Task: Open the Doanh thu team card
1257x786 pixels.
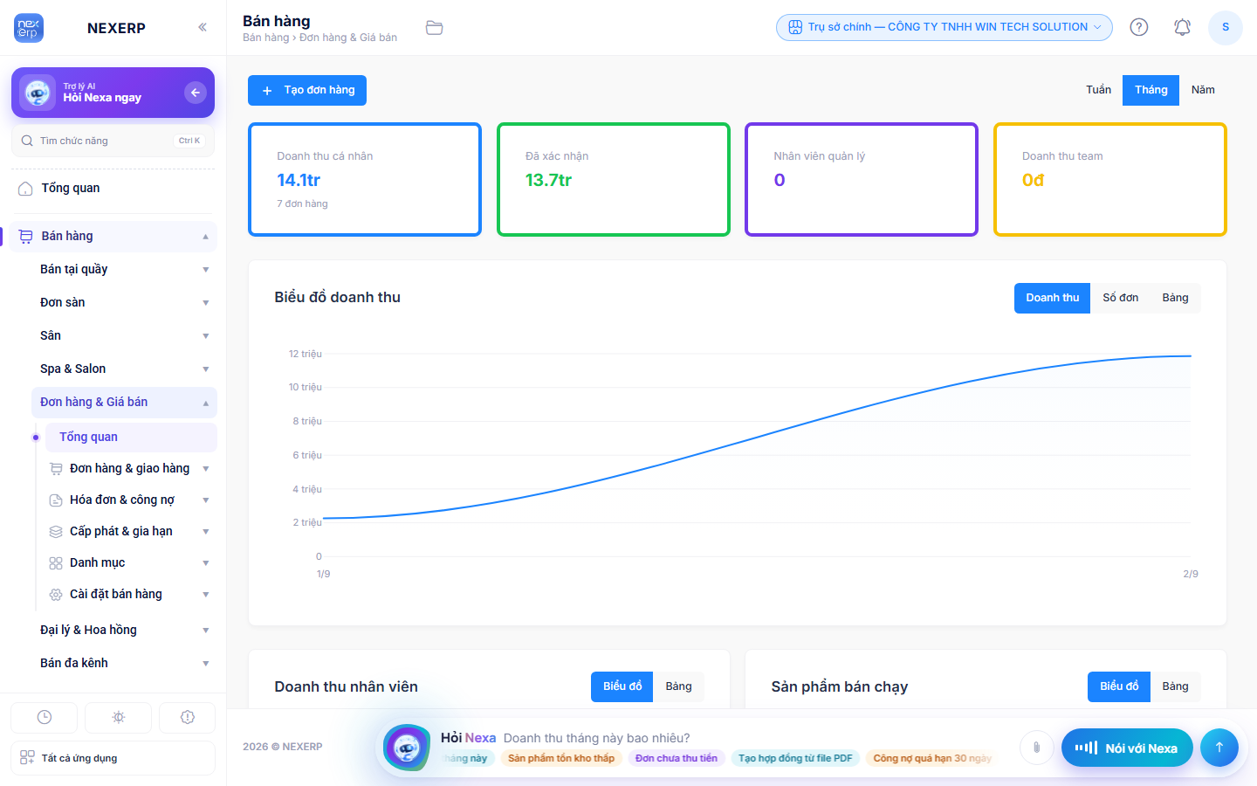Action: [x=1110, y=180]
